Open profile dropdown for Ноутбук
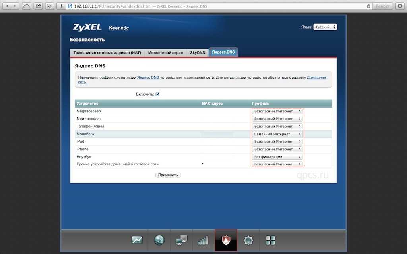This screenshot has height=254, width=407. pyautogui.click(x=277, y=157)
